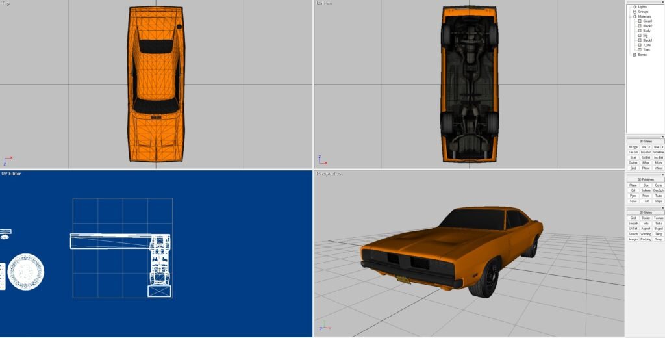The width and height of the screenshot is (665, 338).
Task: Collapse the 3D States panel header
Action: coord(646,141)
